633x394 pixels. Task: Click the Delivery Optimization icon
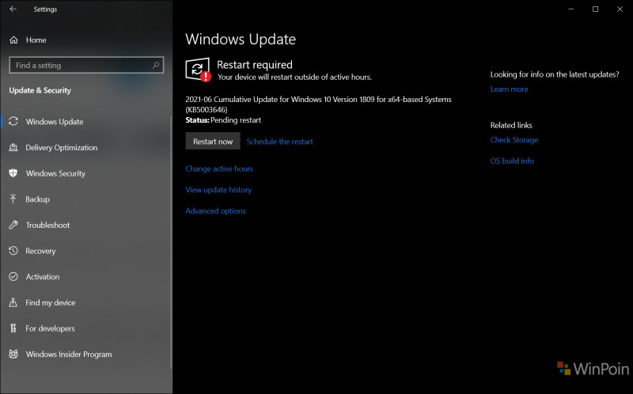[13, 147]
